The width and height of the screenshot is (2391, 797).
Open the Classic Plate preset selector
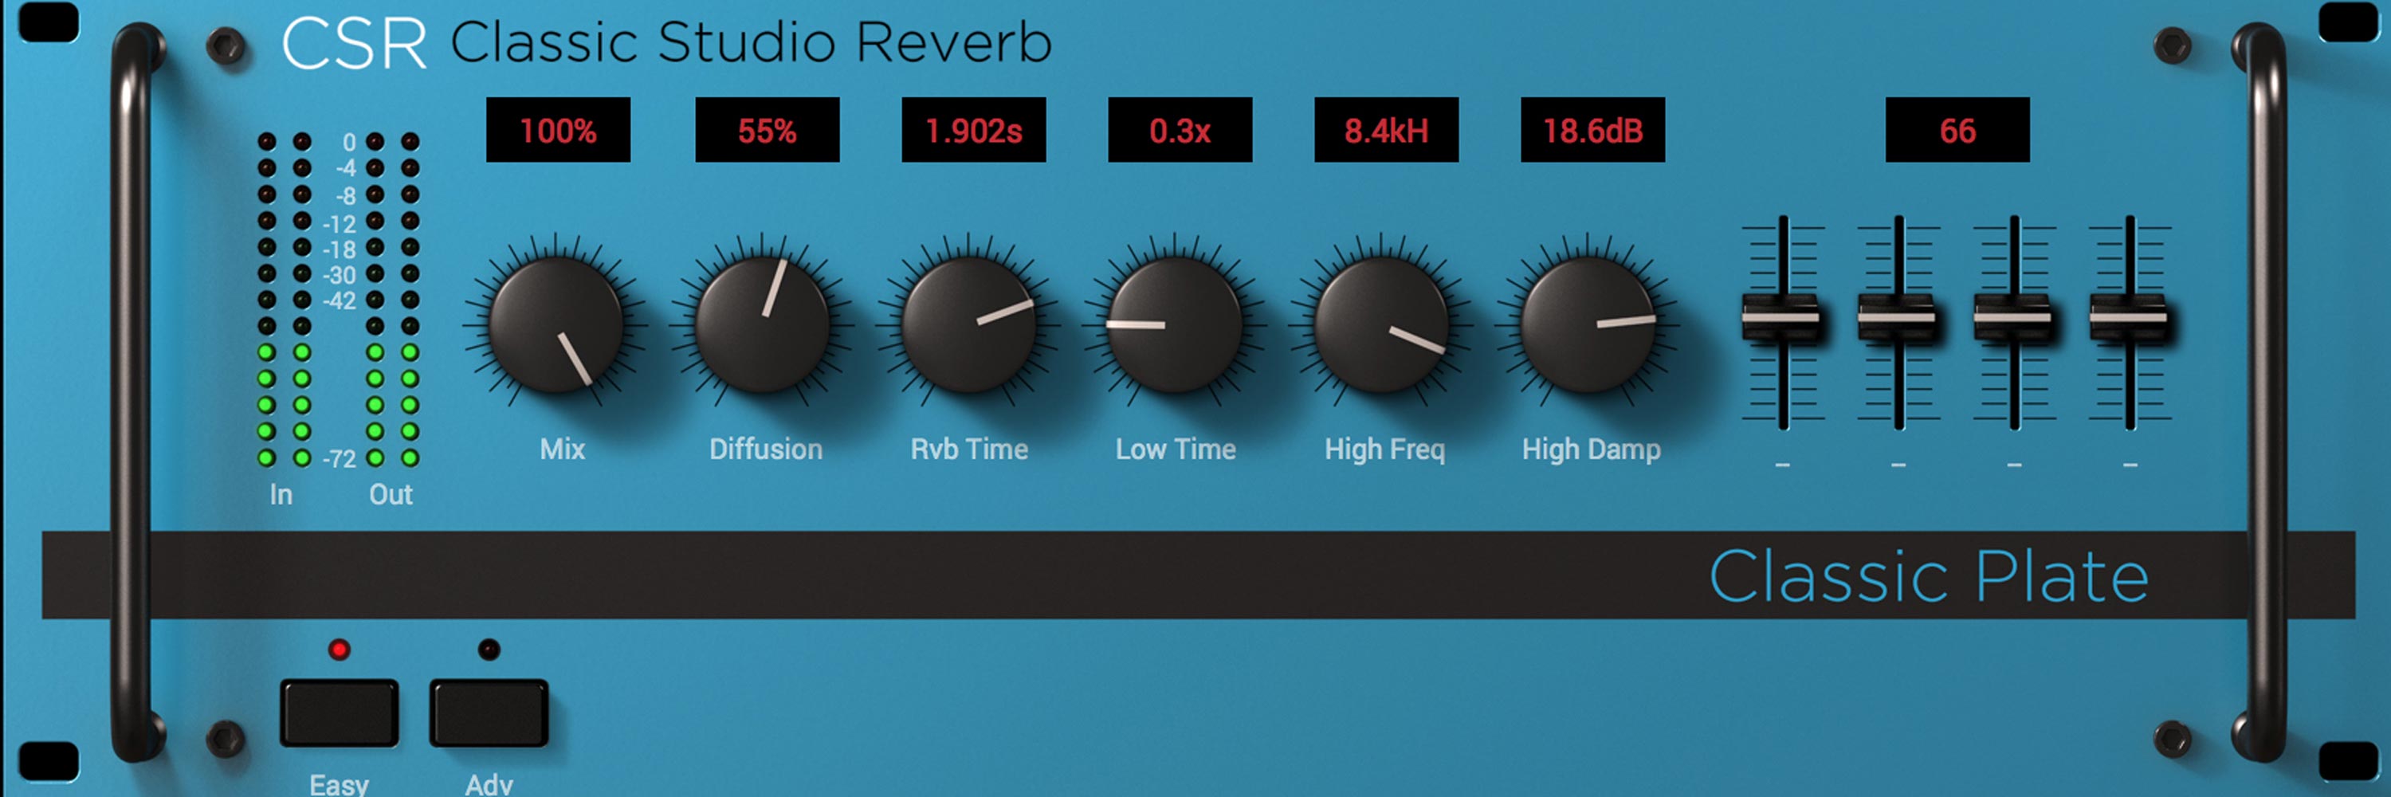point(1929,576)
